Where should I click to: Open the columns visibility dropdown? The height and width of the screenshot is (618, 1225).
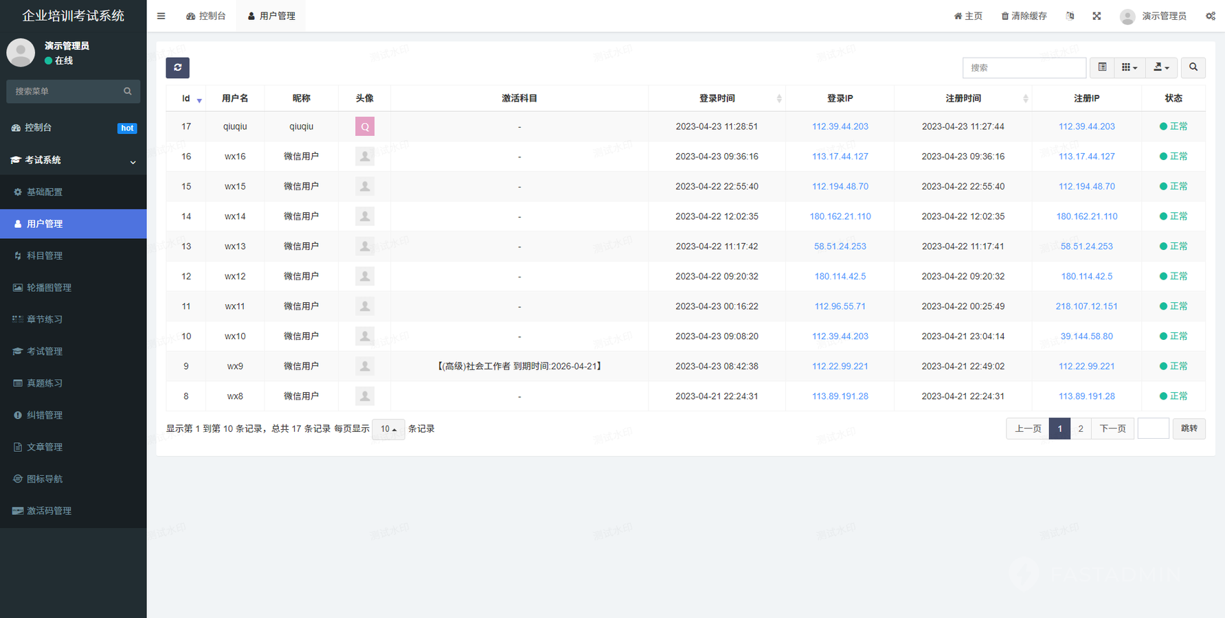(1129, 67)
